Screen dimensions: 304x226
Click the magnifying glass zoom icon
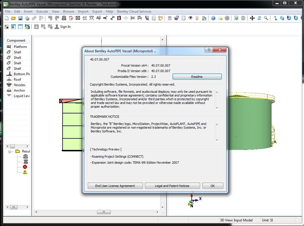coord(266,18)
